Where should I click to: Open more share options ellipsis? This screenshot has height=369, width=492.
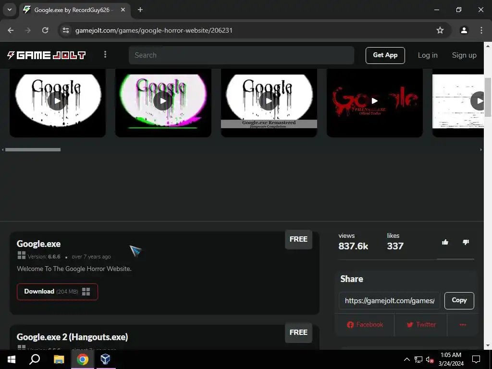coord(463,324)
